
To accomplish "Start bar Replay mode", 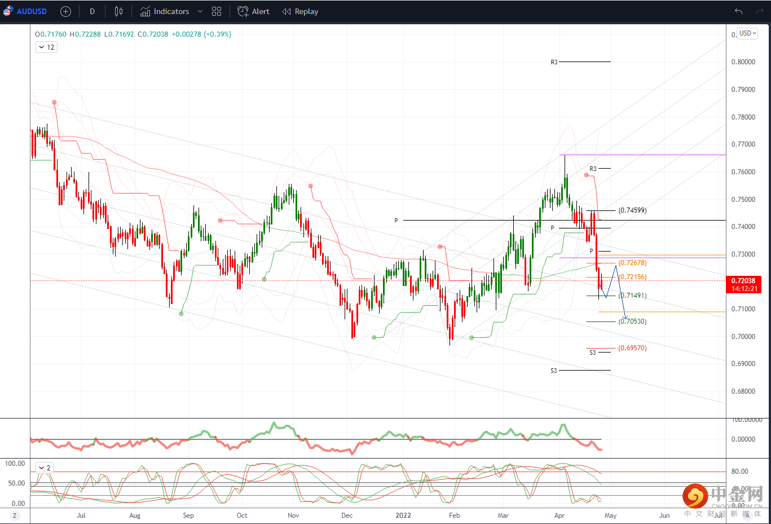I will pos(300,11).
